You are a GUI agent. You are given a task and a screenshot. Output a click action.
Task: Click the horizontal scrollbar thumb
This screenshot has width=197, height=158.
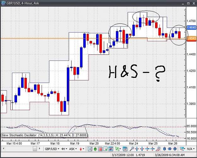click(35, 149)
